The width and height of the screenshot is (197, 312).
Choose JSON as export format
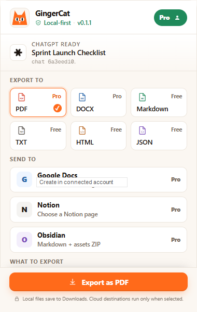(159, 136)
